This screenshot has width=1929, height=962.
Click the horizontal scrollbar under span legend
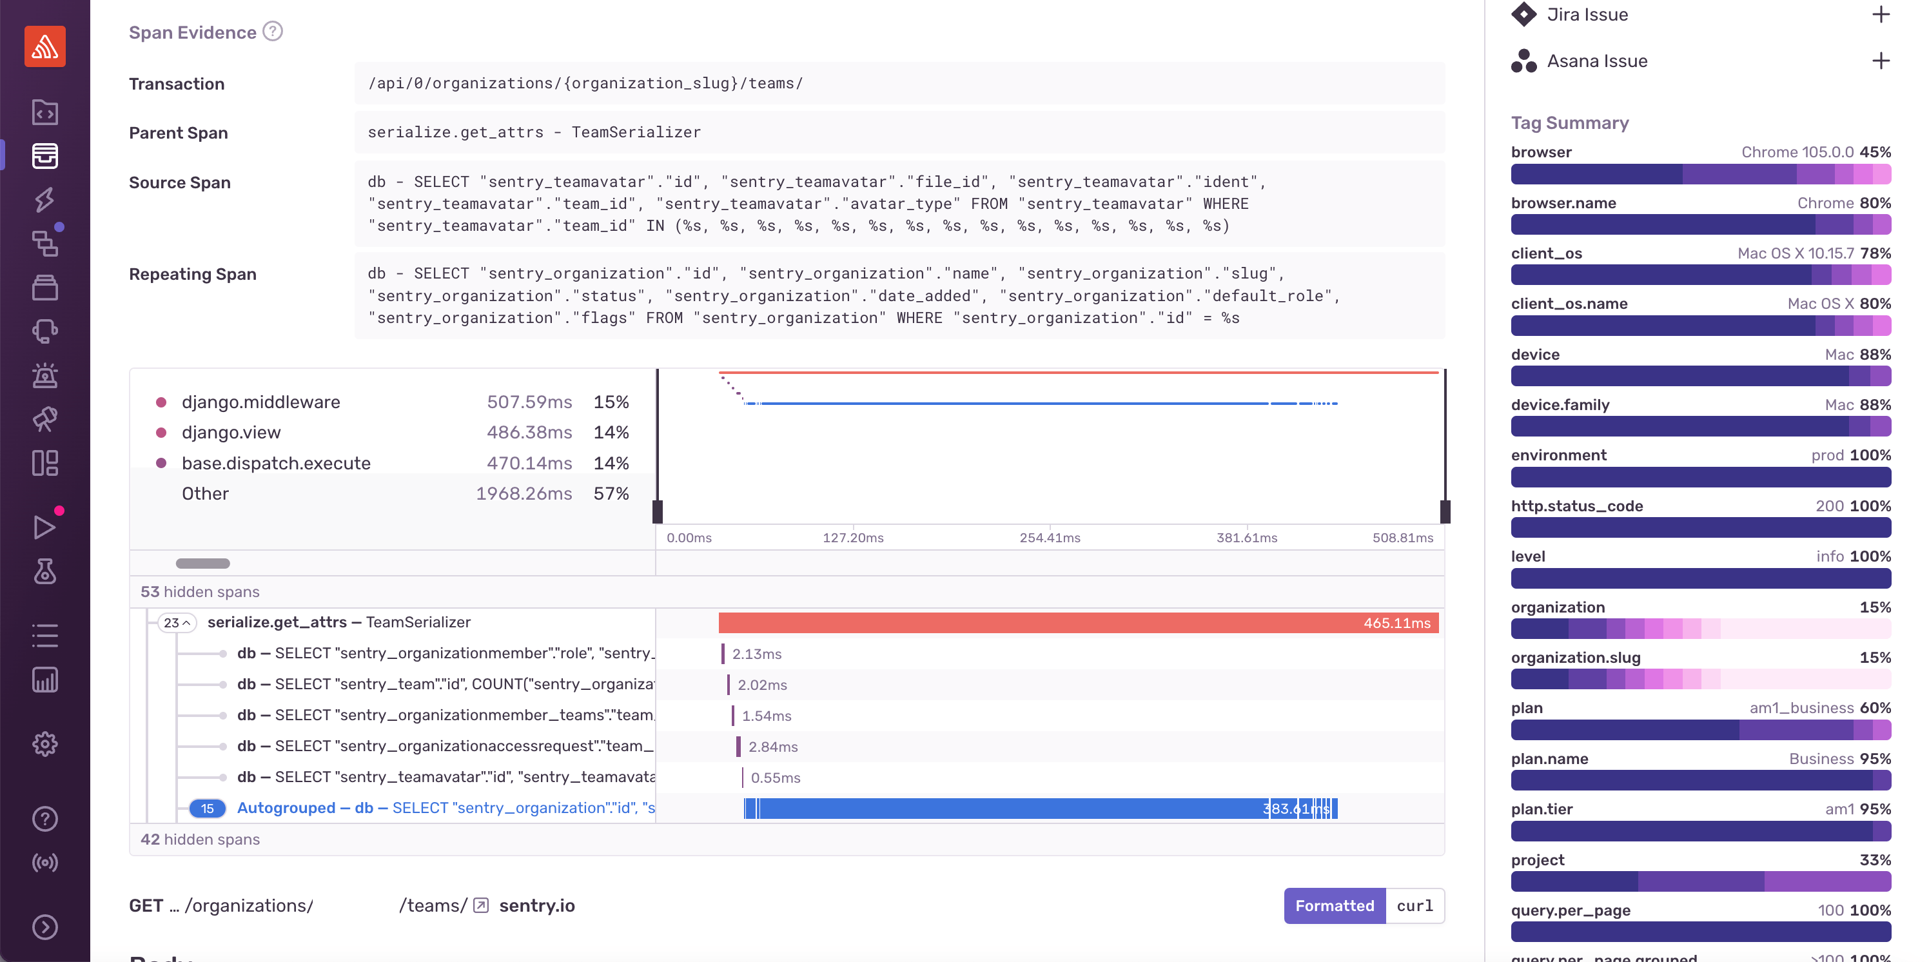[203, 563]
